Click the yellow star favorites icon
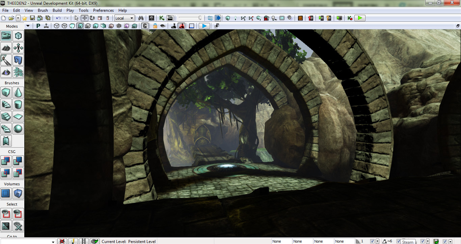Image resolution: width=461 pixels, height=244 pixels. pos(25,18)
